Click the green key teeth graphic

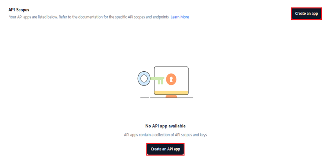pyautogui.click(x=160, y=82)
